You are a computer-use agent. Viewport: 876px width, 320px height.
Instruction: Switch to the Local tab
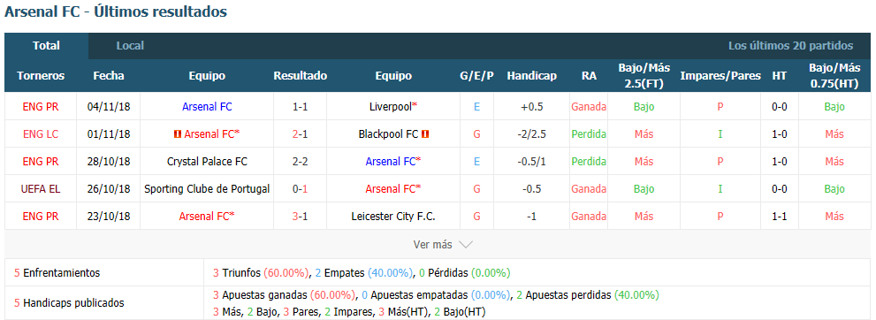pos(130,46)
